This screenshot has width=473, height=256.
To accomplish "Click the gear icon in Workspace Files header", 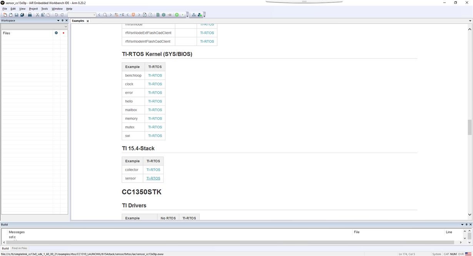I will (x=56, y=33).
